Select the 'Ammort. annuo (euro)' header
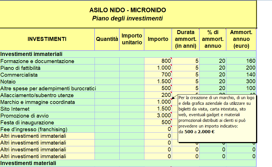The width and height of the screenshot is (272, 167). point(241,39)
